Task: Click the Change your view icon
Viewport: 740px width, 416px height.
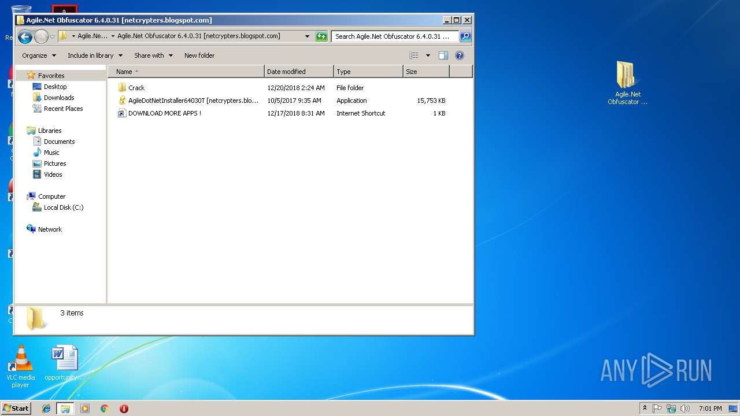Action: 414,55
